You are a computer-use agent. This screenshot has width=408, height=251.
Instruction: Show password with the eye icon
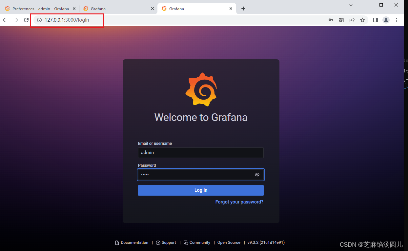coord(257,175)
